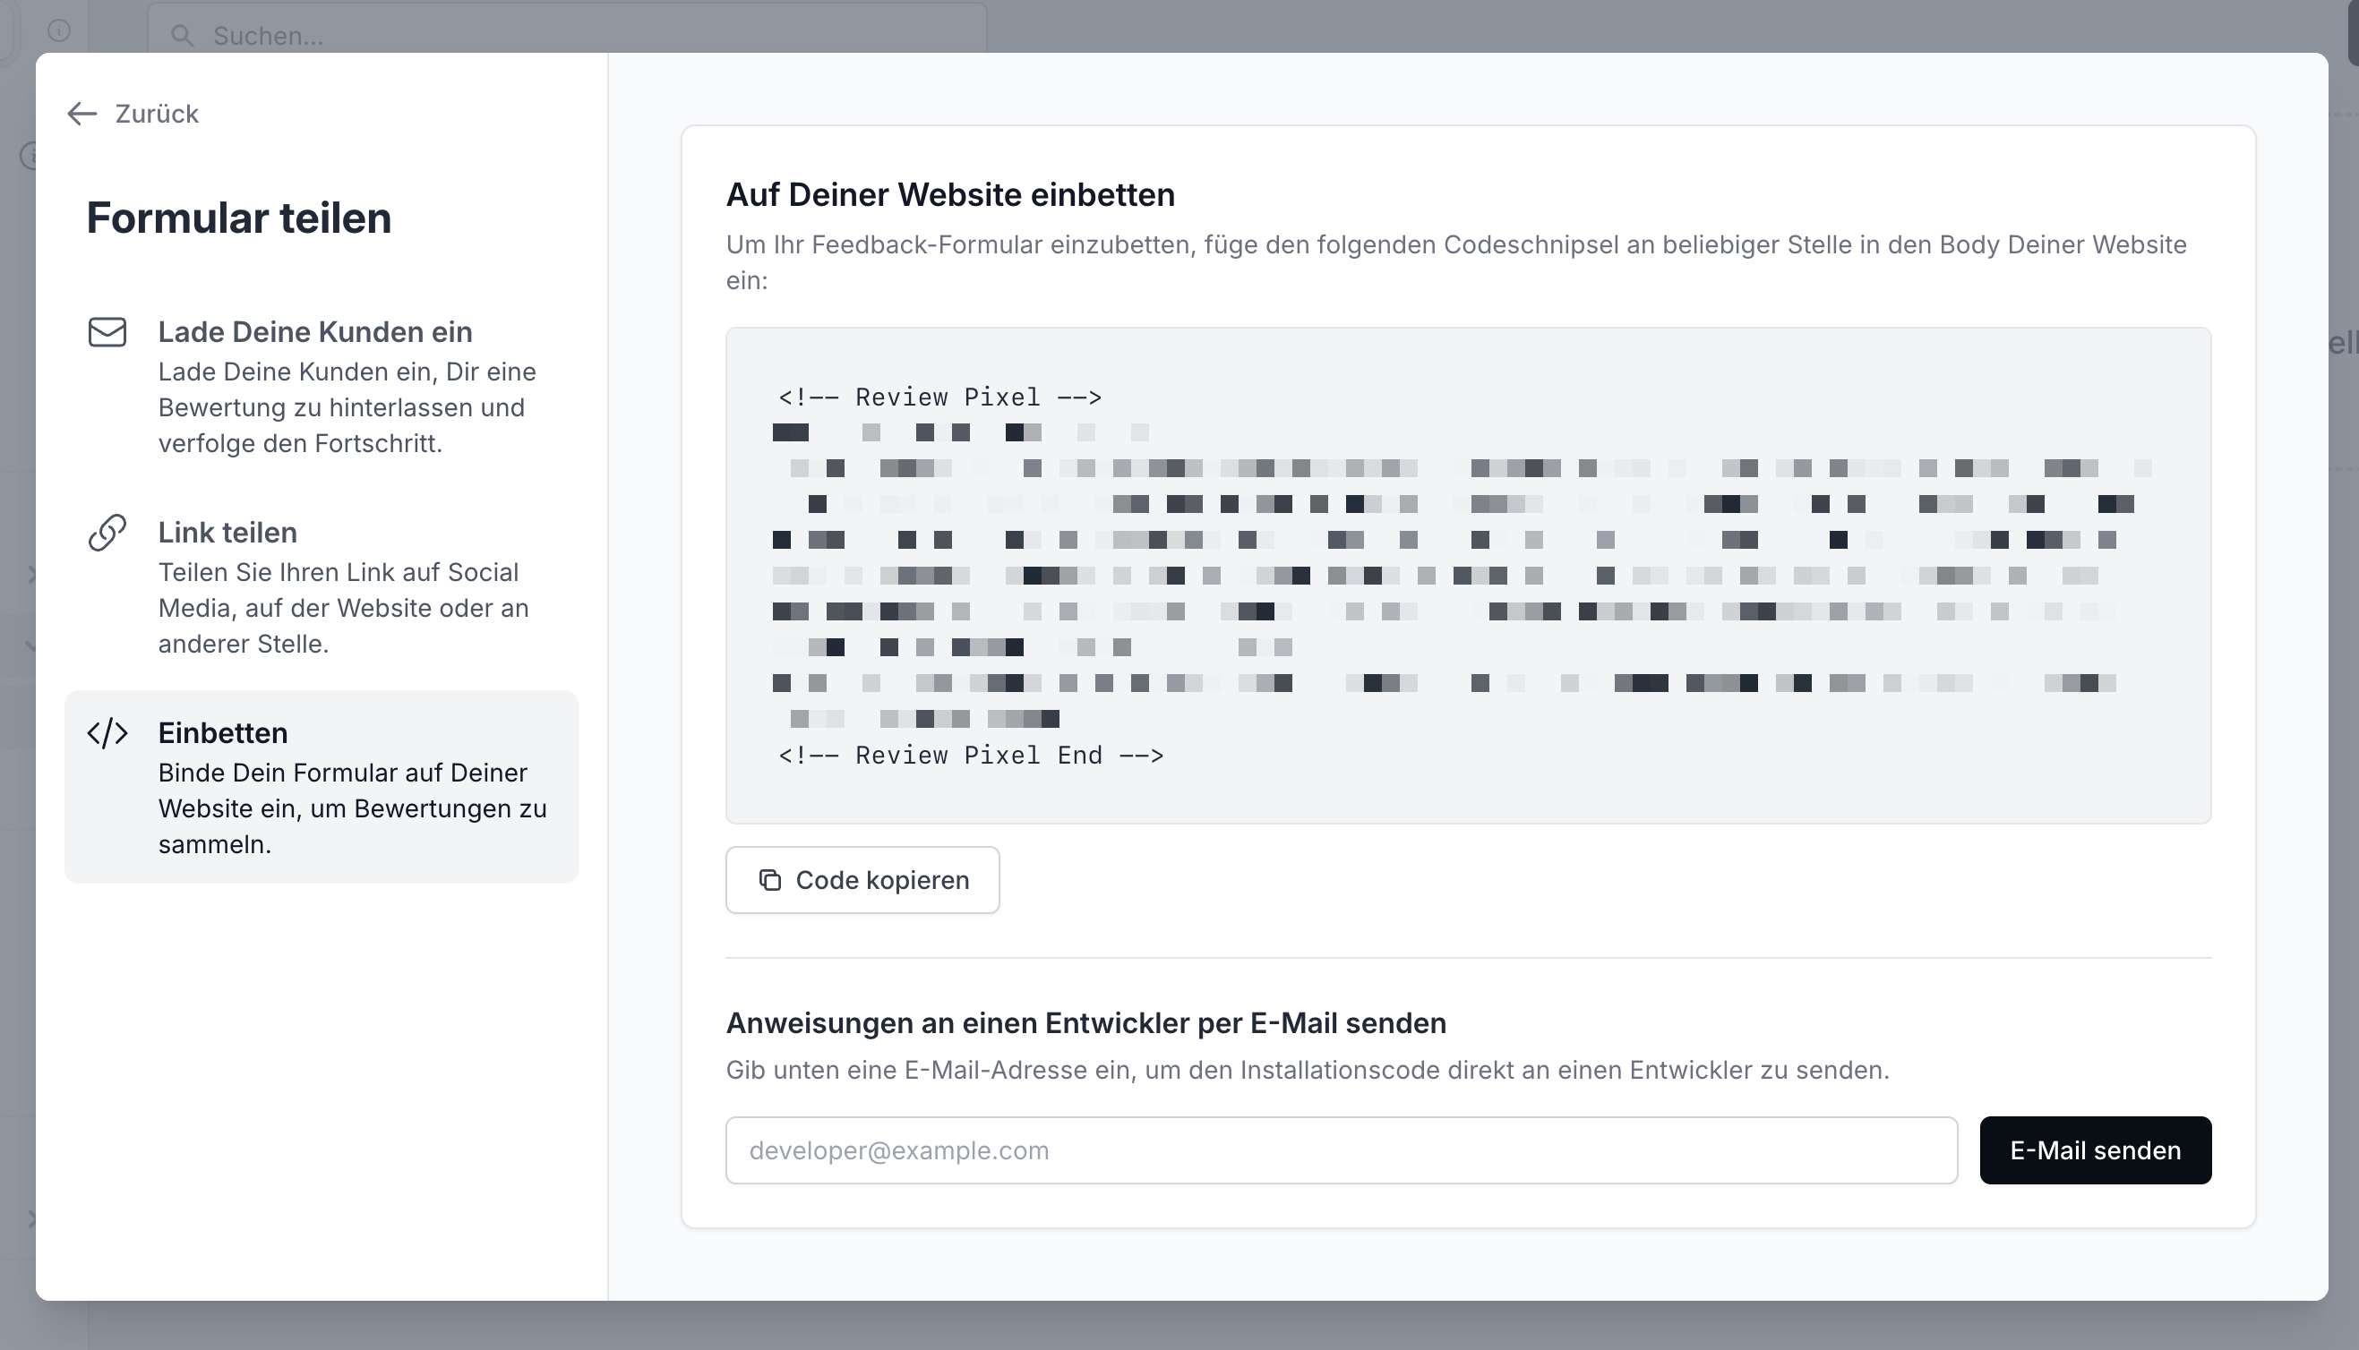Click the Review Pixel End comment line
Viewport: 2359px width, 1350px height.
tap(971, 755)
